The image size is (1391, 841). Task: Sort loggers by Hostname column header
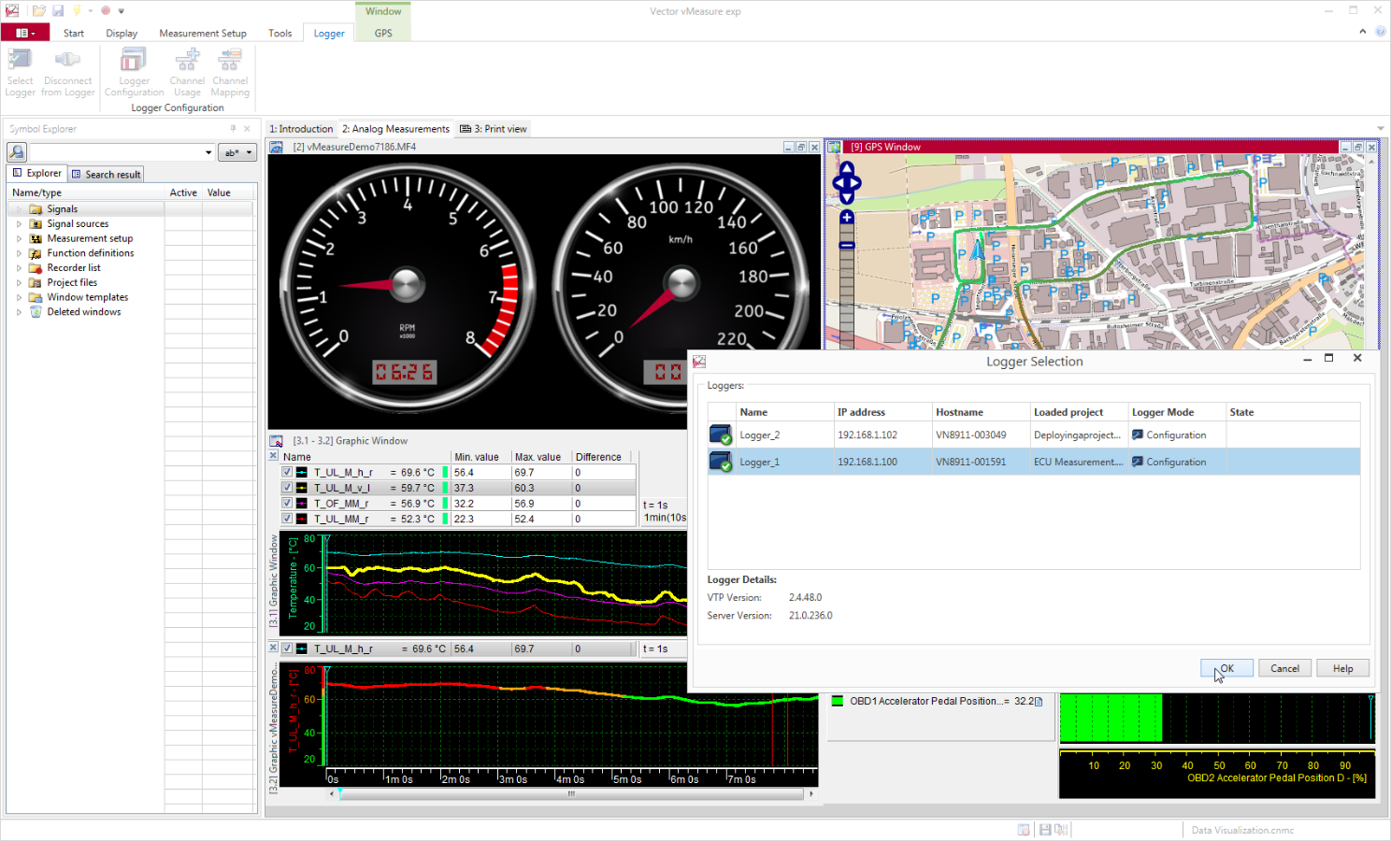(980, 412)
